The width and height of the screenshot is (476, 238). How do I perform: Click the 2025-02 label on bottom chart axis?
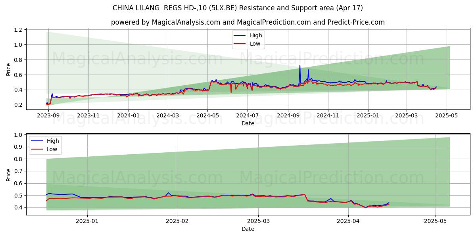tap(177, 221)
